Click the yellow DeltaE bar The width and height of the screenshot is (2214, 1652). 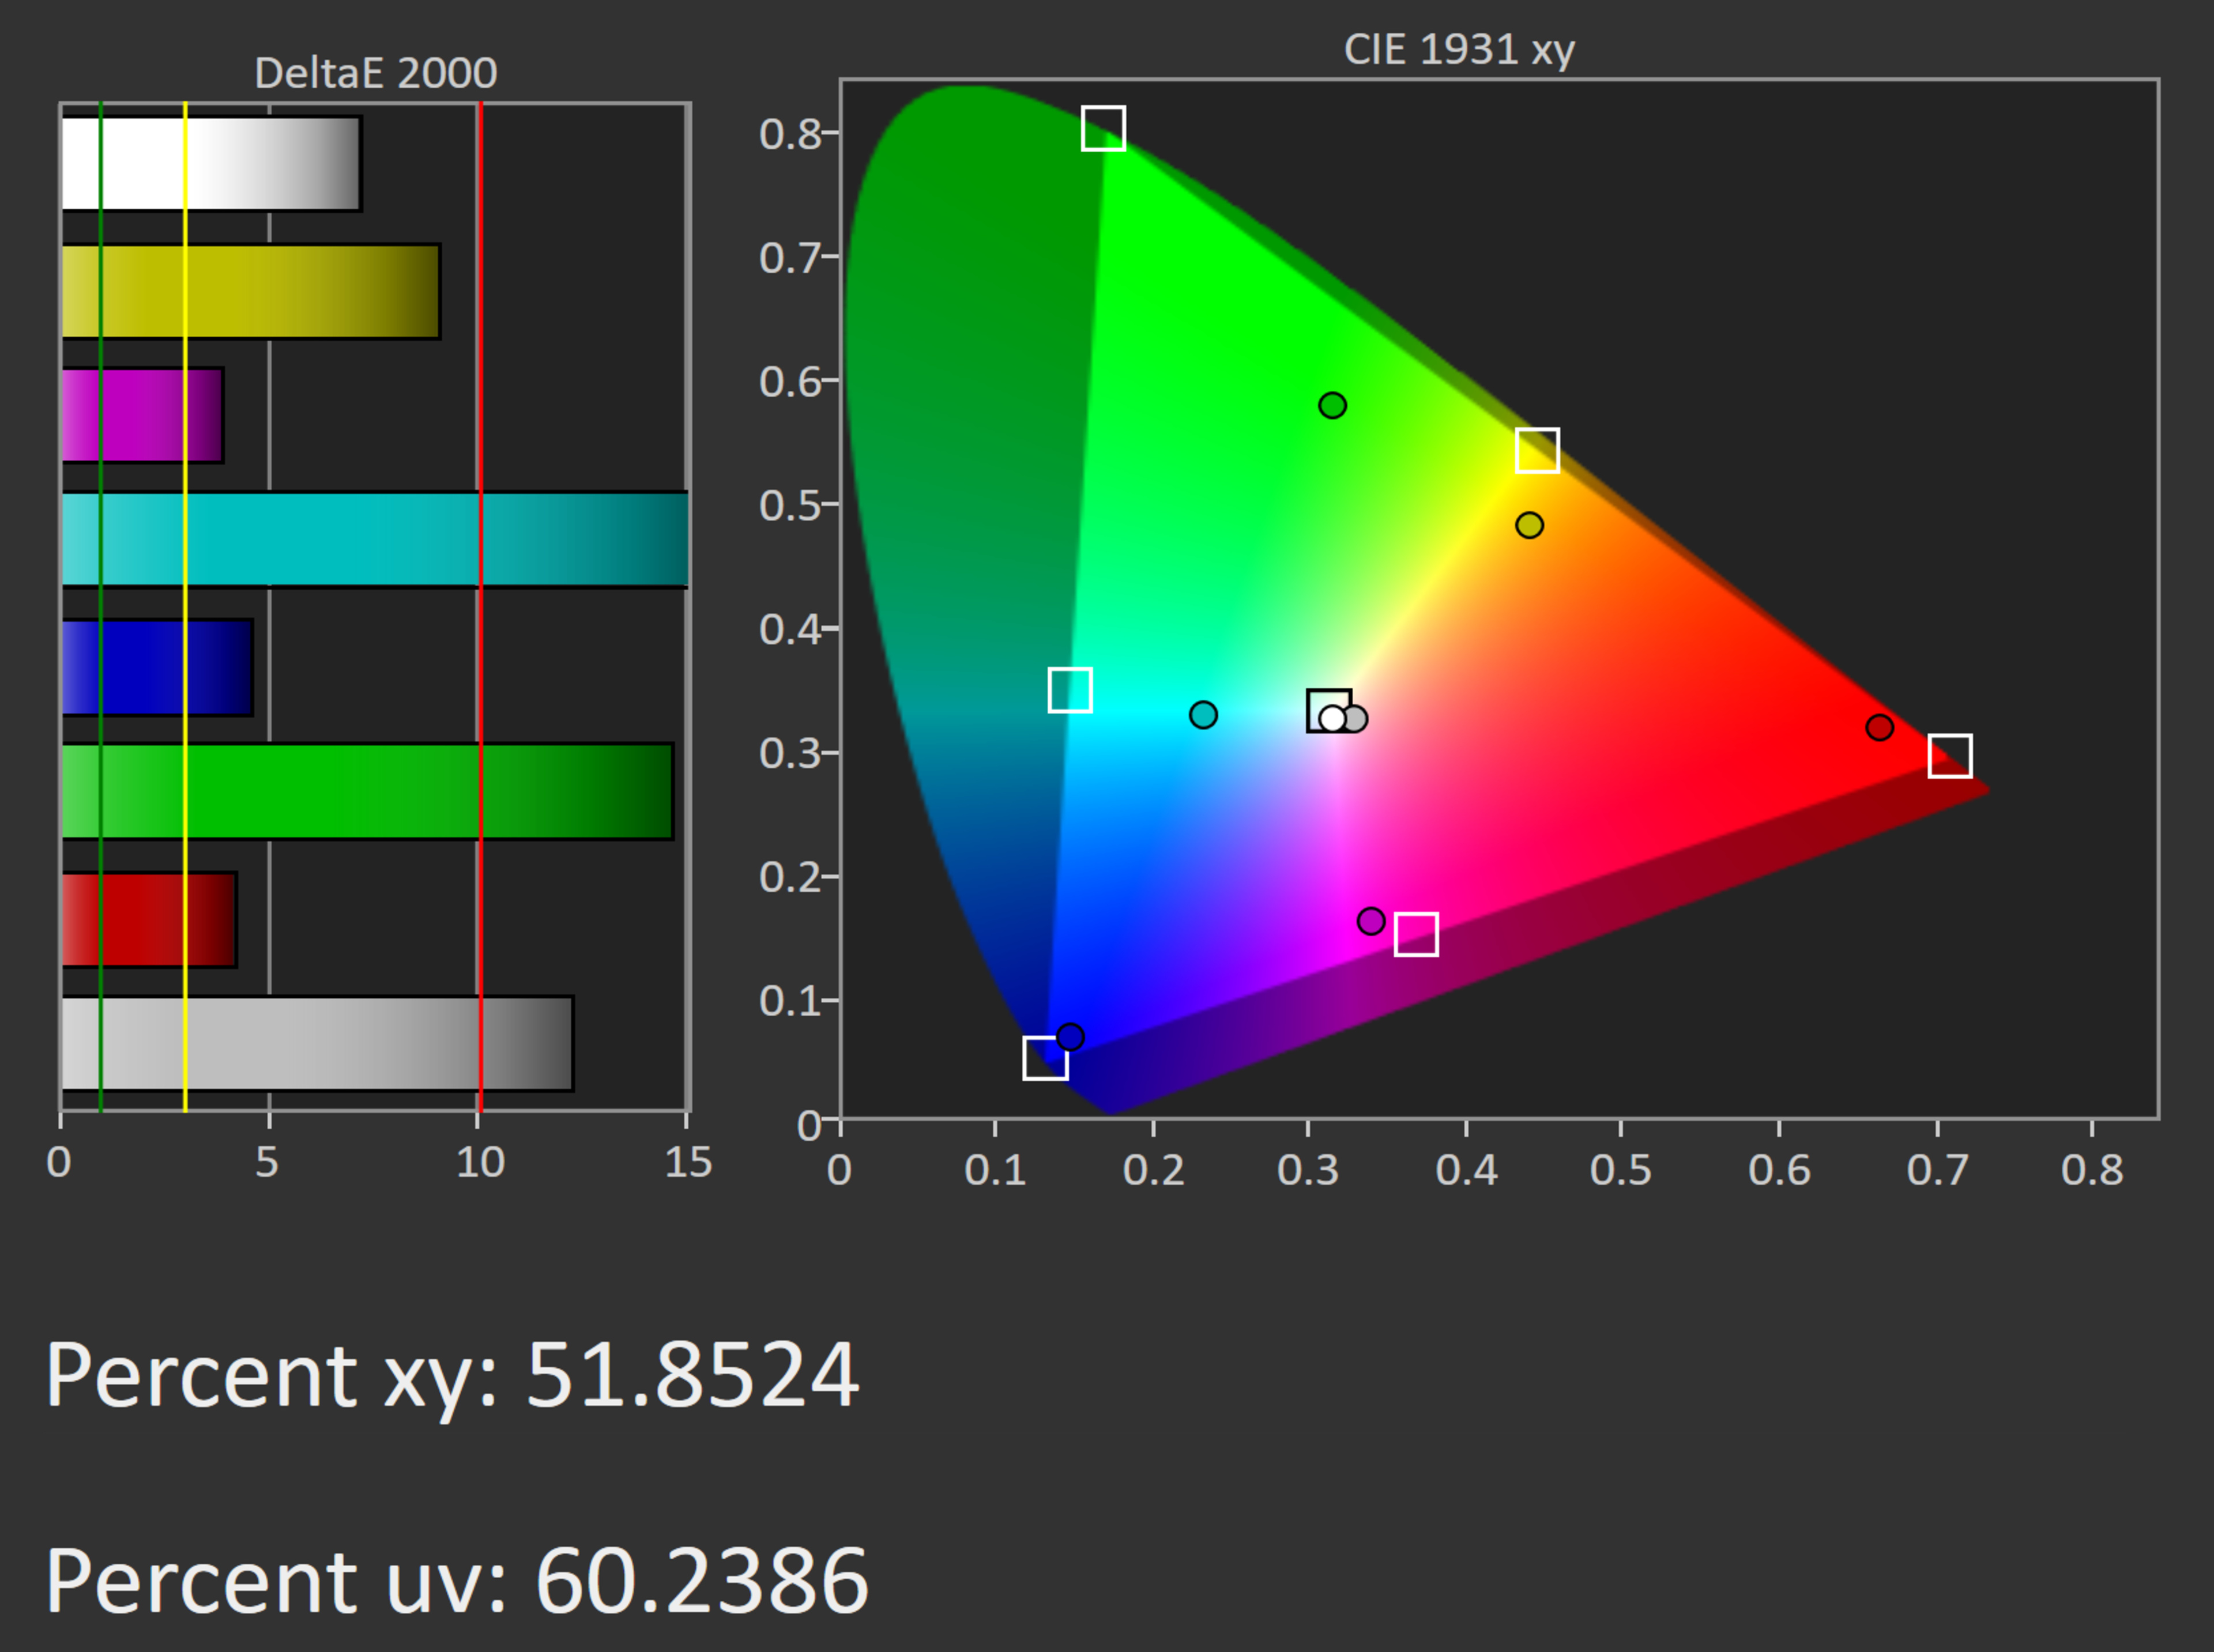[x=250, y=291]
